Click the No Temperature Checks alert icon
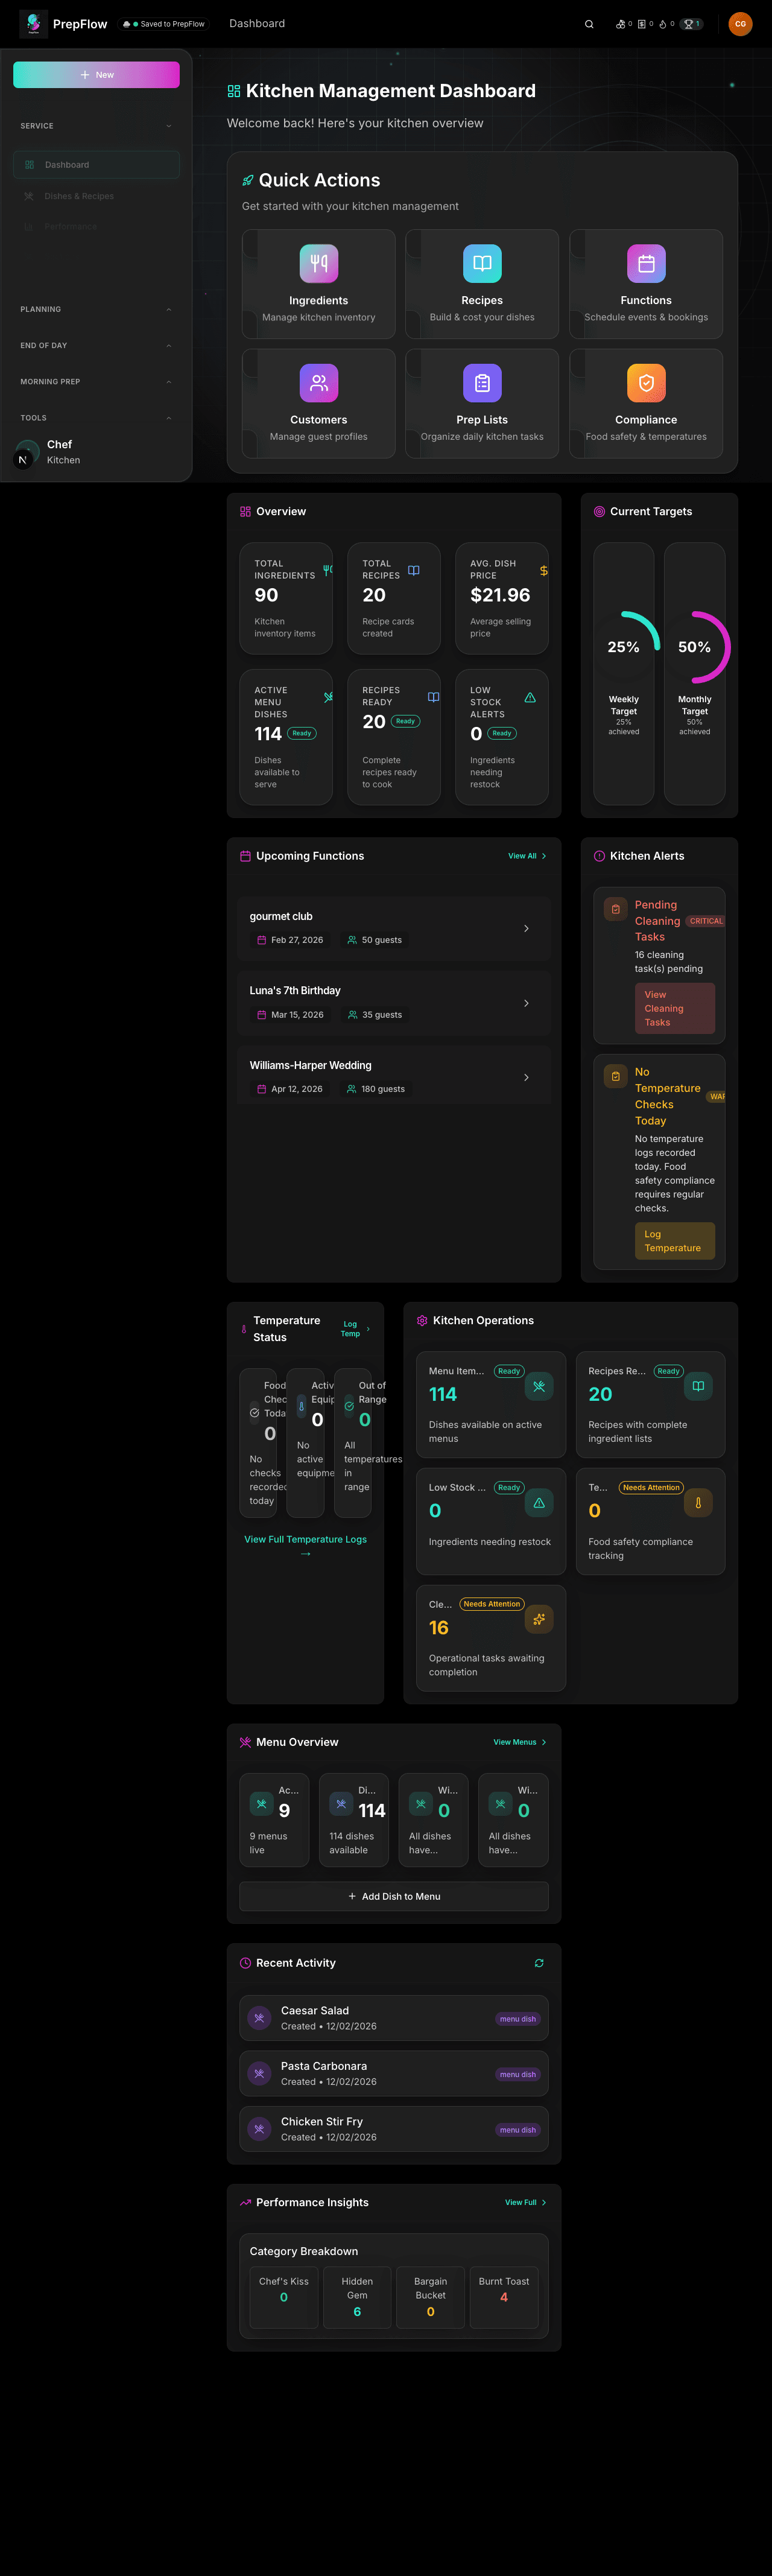Screen dimensions: 772x2576 (615, 1076)
